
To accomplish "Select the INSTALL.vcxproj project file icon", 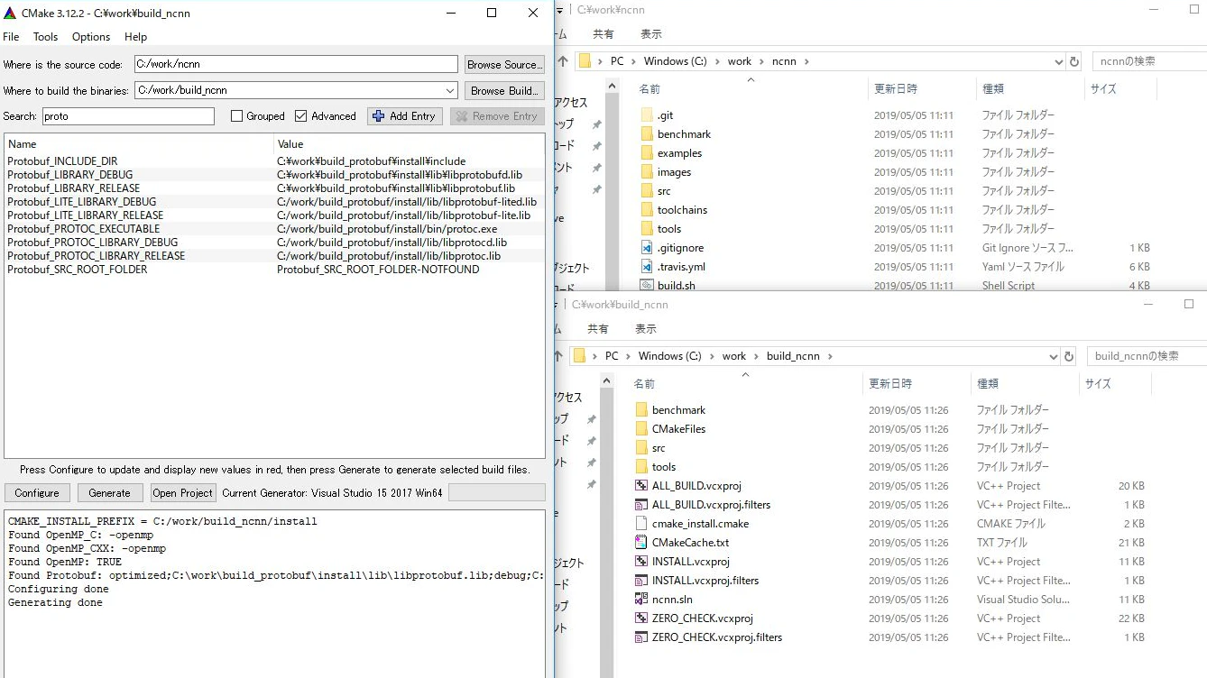I will pos(640,562).
